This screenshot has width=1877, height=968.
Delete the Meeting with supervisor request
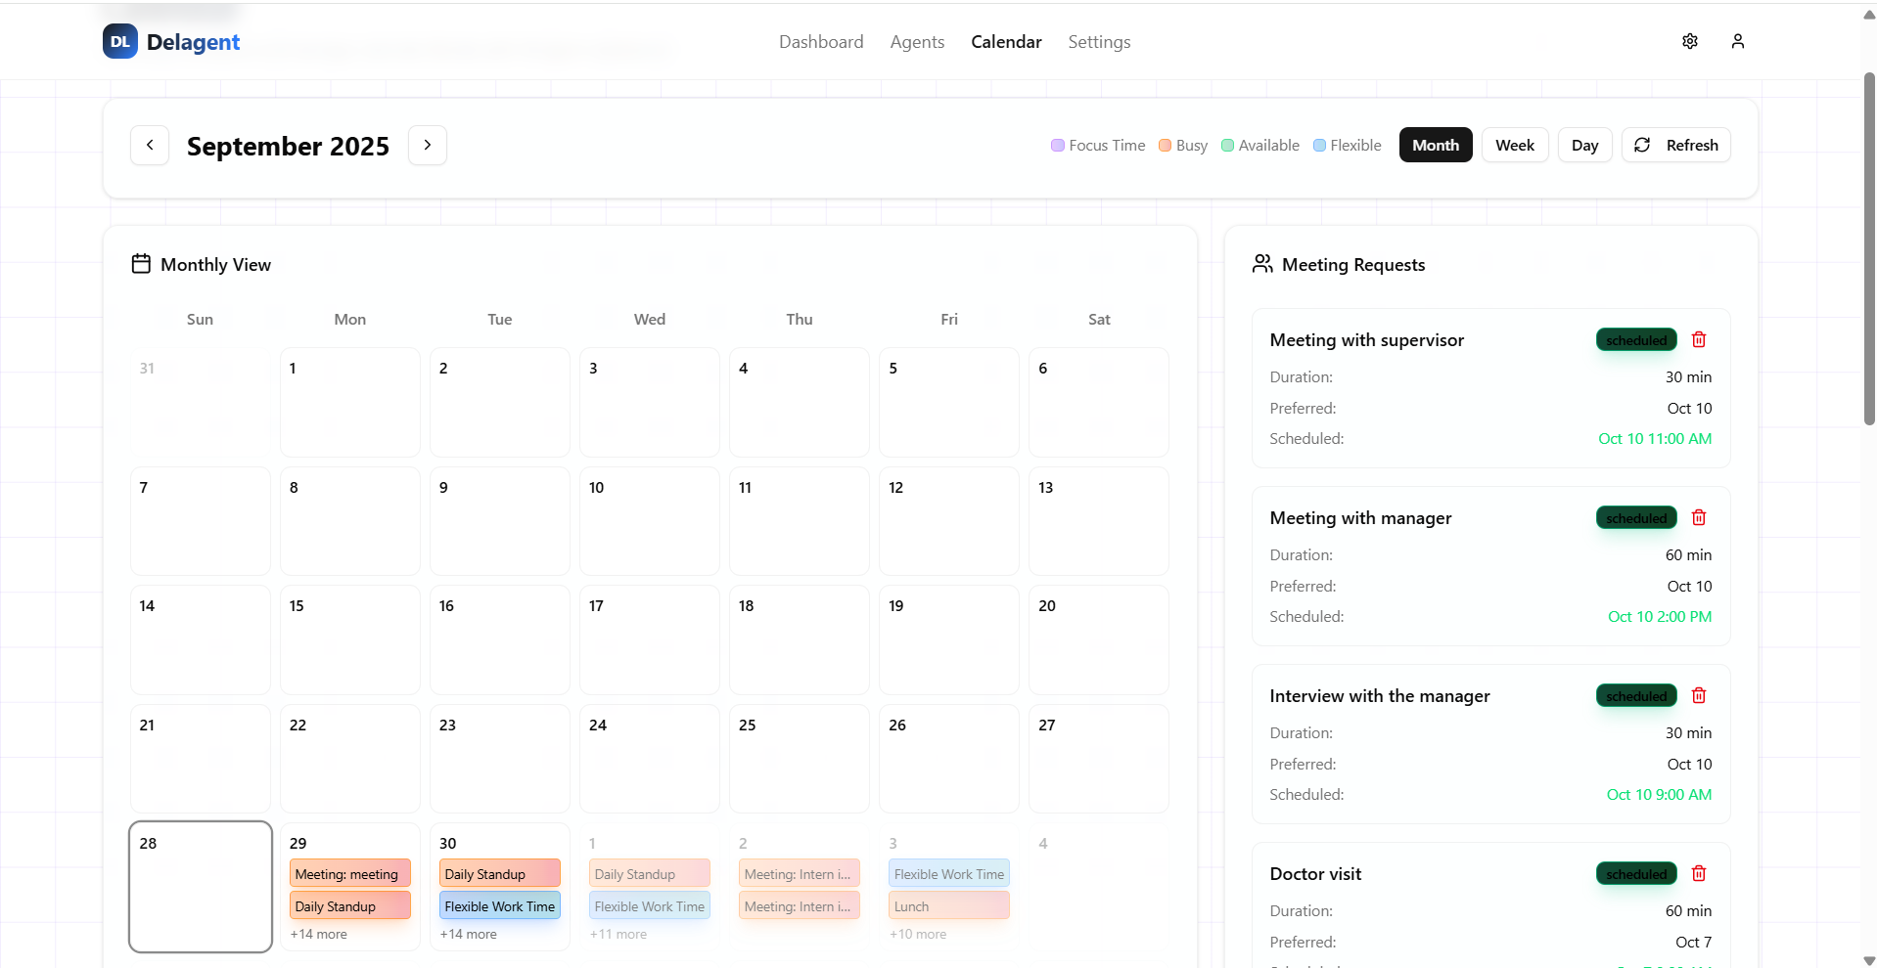1699,339
